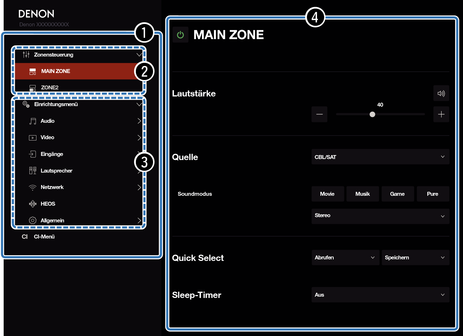
Task: Click the Netzwerk wifi icon
Action: coord(33,187)
